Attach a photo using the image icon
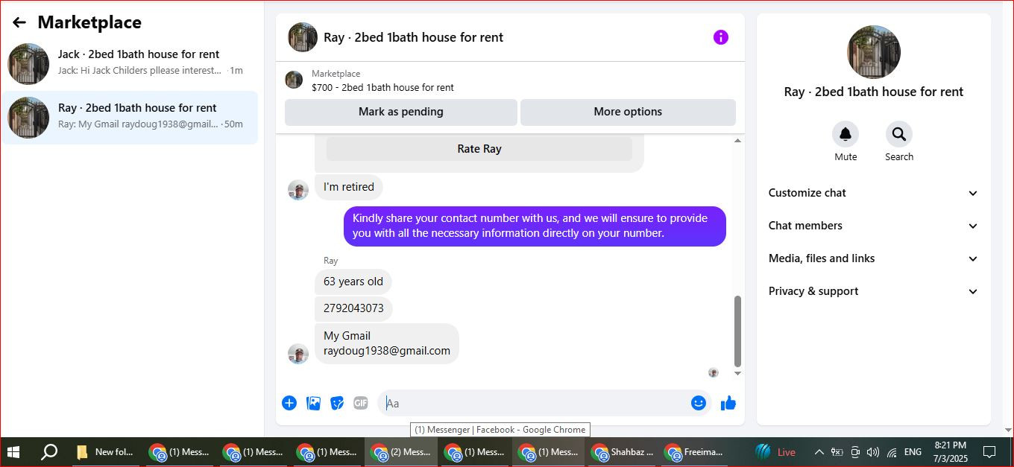Screen dimensions: 1014x467 [x=314, y=403]
